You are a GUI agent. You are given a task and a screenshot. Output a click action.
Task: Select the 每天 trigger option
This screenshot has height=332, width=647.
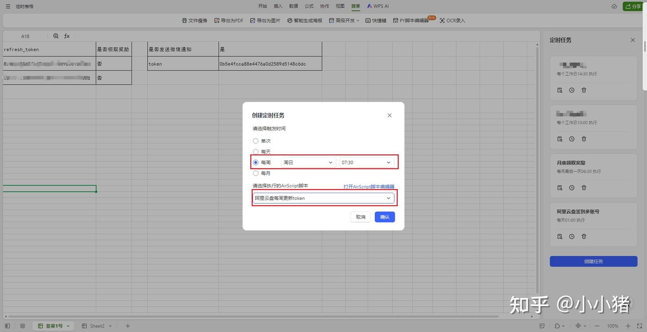point(256,152)
